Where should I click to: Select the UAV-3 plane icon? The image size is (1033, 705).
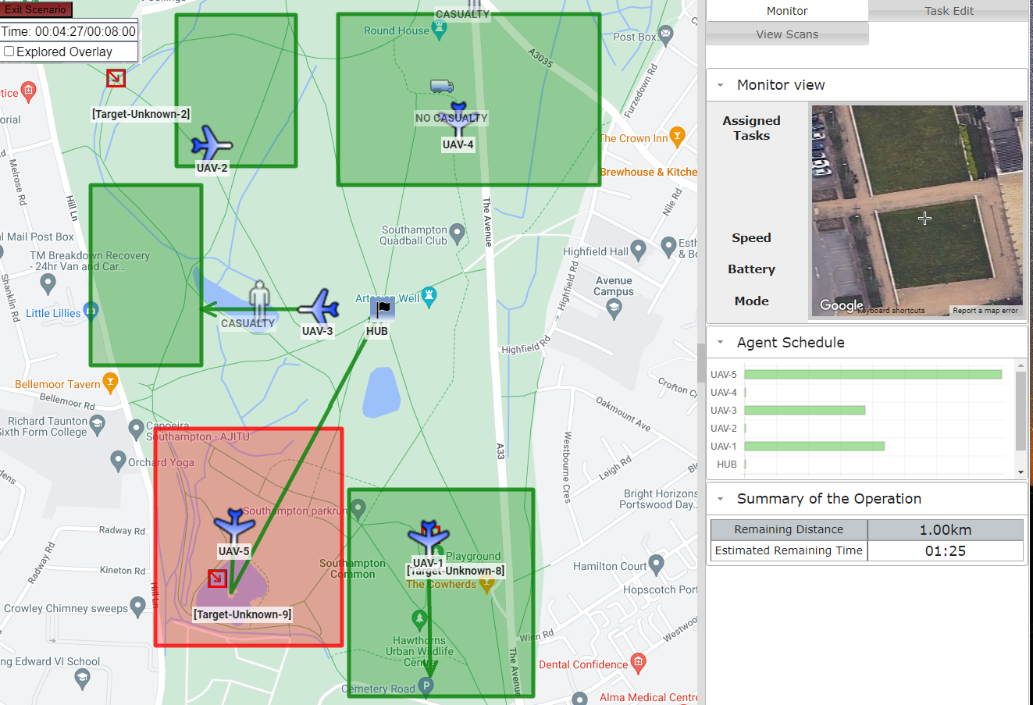click(x=319, y=306)
